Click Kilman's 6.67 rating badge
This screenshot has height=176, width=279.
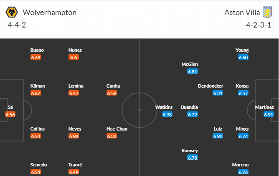(x=36, y=93)
